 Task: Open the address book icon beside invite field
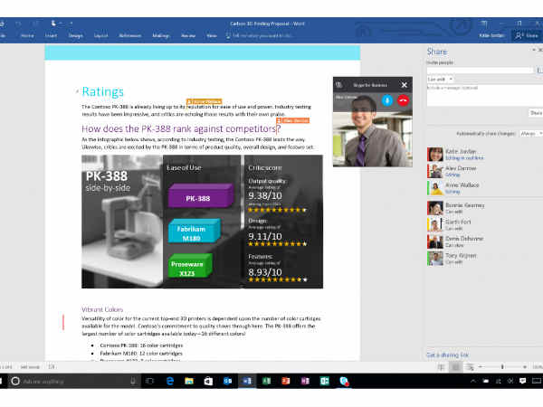pos(538,69)
